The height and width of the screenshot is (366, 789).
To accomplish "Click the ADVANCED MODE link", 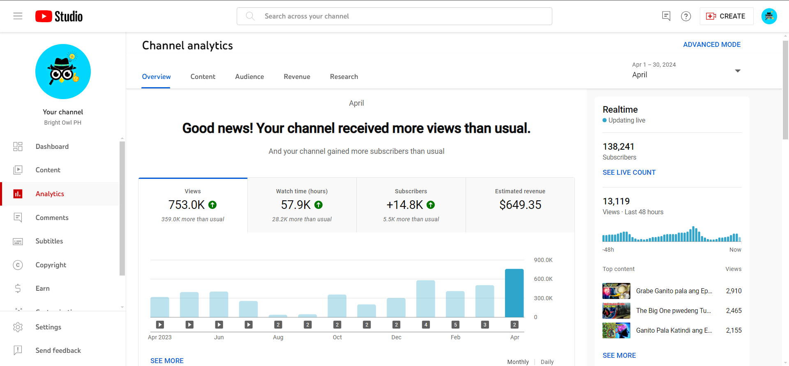I will [x=712, y=44].
